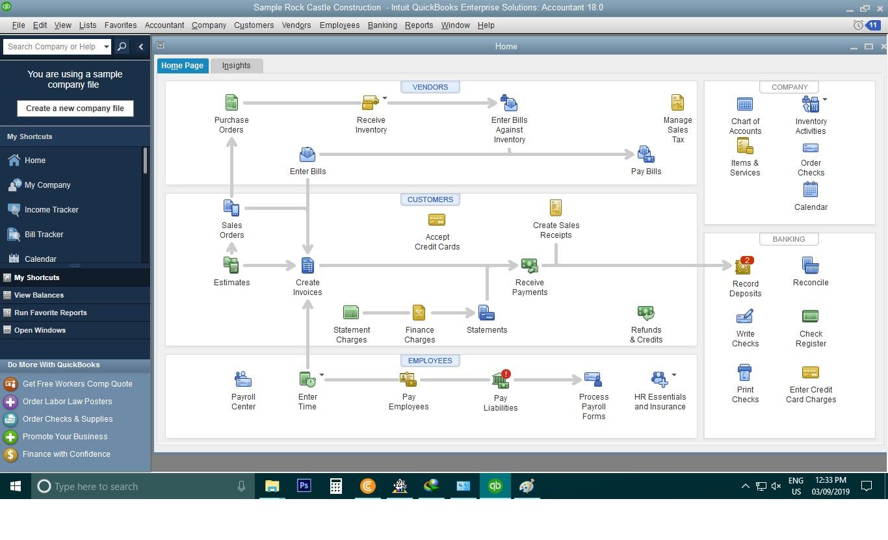The width and height of the screenshot is (888, 540).
Task: Expand the Inventory Activities dropdown arrow
Action: click(x=825, y=99)
